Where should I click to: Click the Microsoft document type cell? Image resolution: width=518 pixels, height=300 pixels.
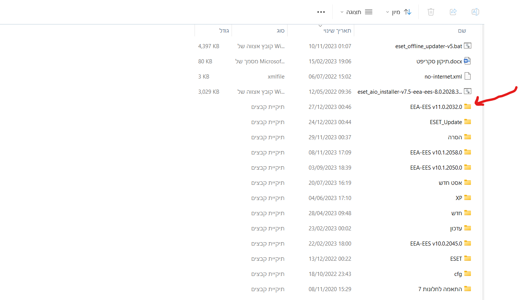point(260,61)
